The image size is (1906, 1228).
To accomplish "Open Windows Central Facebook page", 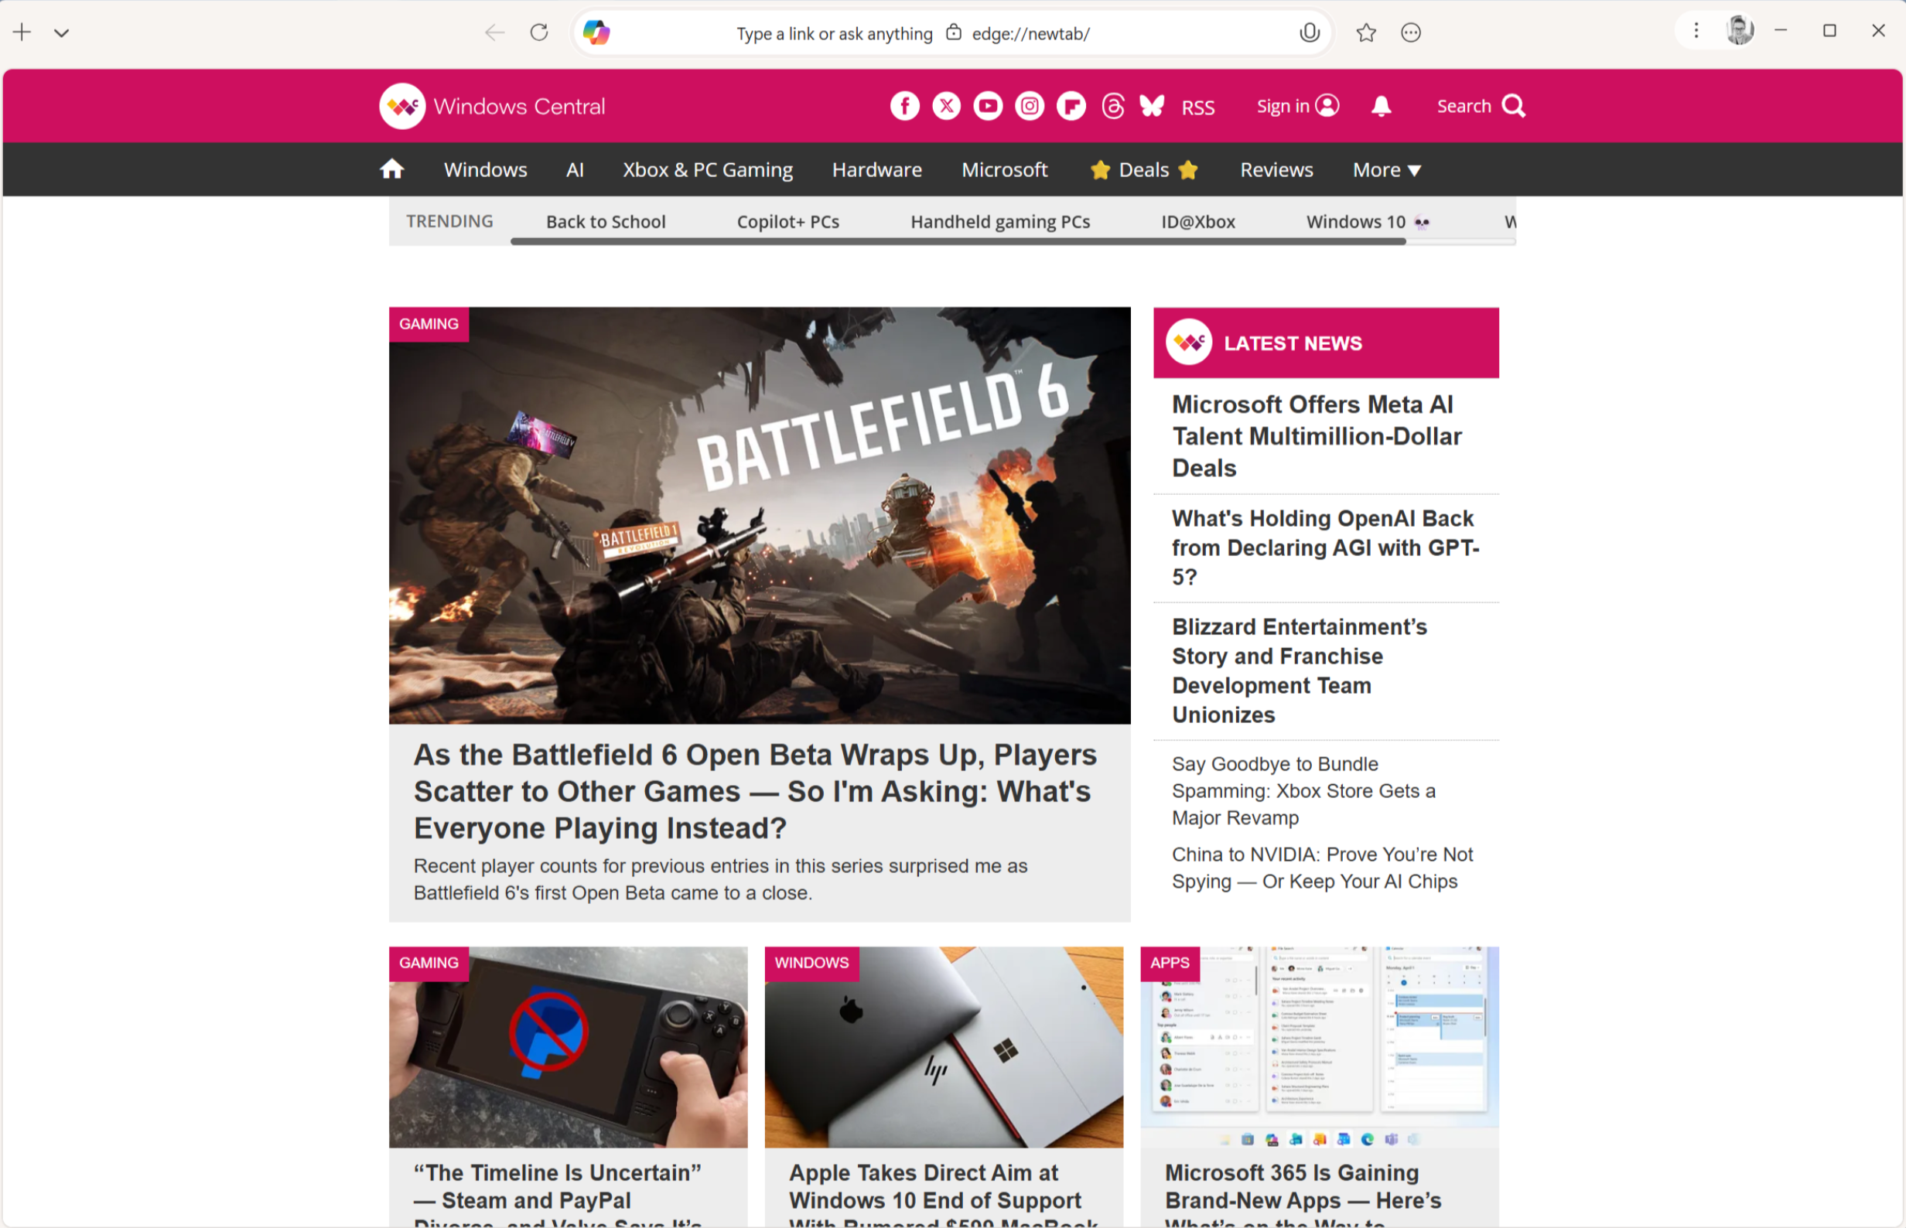I will click(x=904, y=106).
